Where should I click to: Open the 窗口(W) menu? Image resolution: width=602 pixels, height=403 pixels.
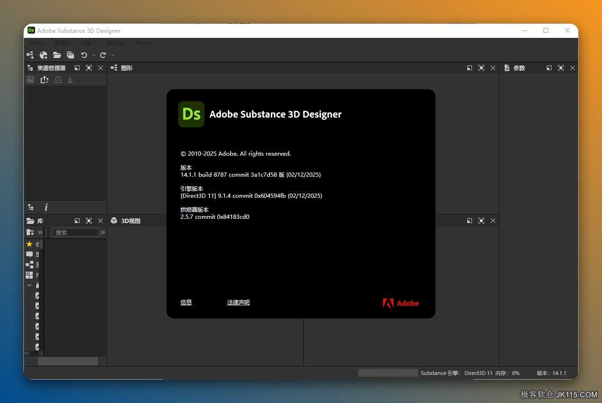pyautogui.click(x=116, y=43)
